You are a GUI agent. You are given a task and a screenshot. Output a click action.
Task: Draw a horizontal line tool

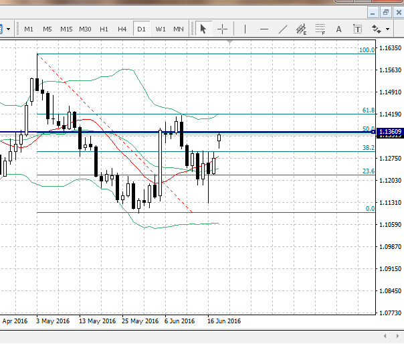[x=264, y=29]
